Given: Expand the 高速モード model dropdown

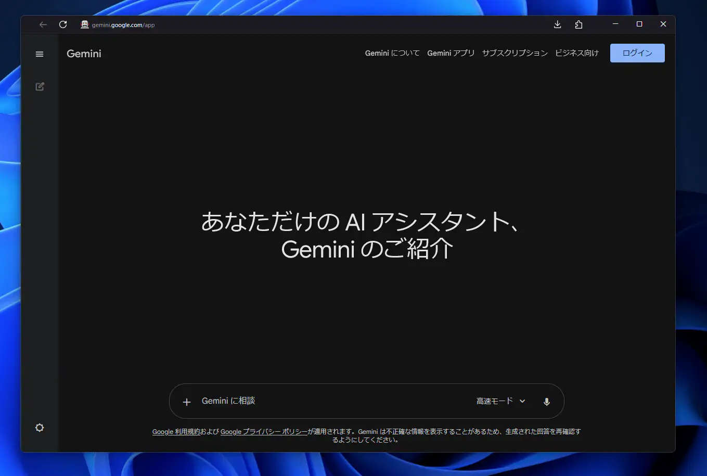Looking at the screenshot, I should 500,401.
